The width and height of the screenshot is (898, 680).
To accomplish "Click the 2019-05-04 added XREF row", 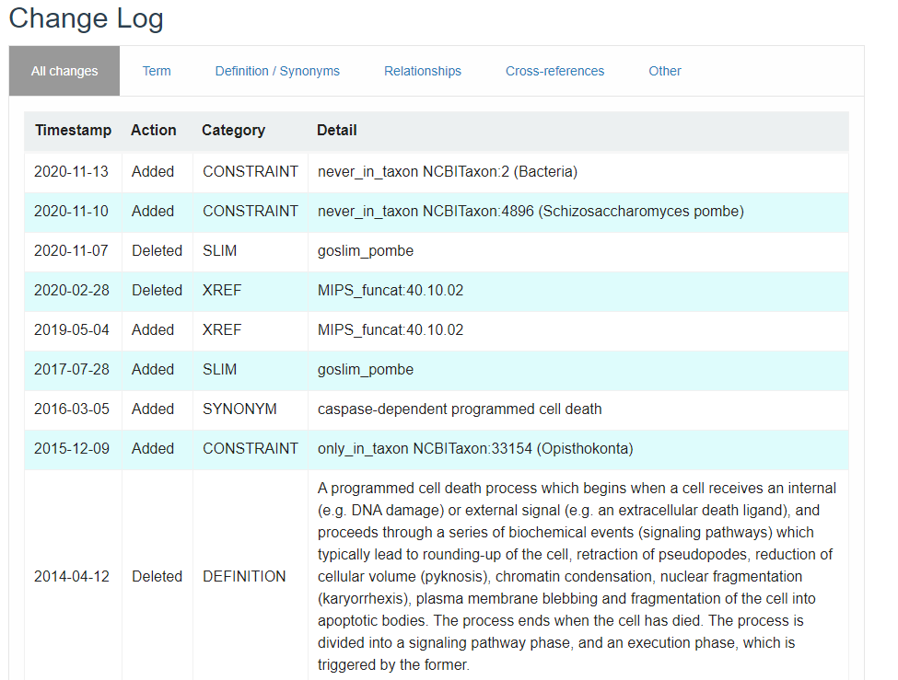I will click(x=391, y=329).
